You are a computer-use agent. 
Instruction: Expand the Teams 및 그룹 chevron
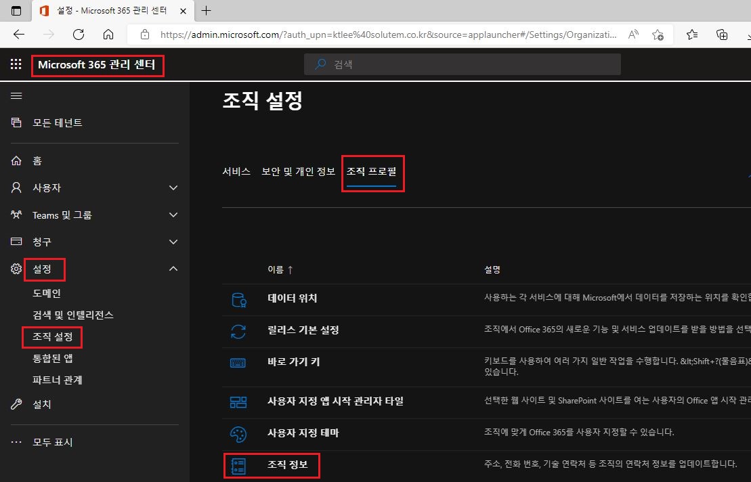click(x=173, y=215)
